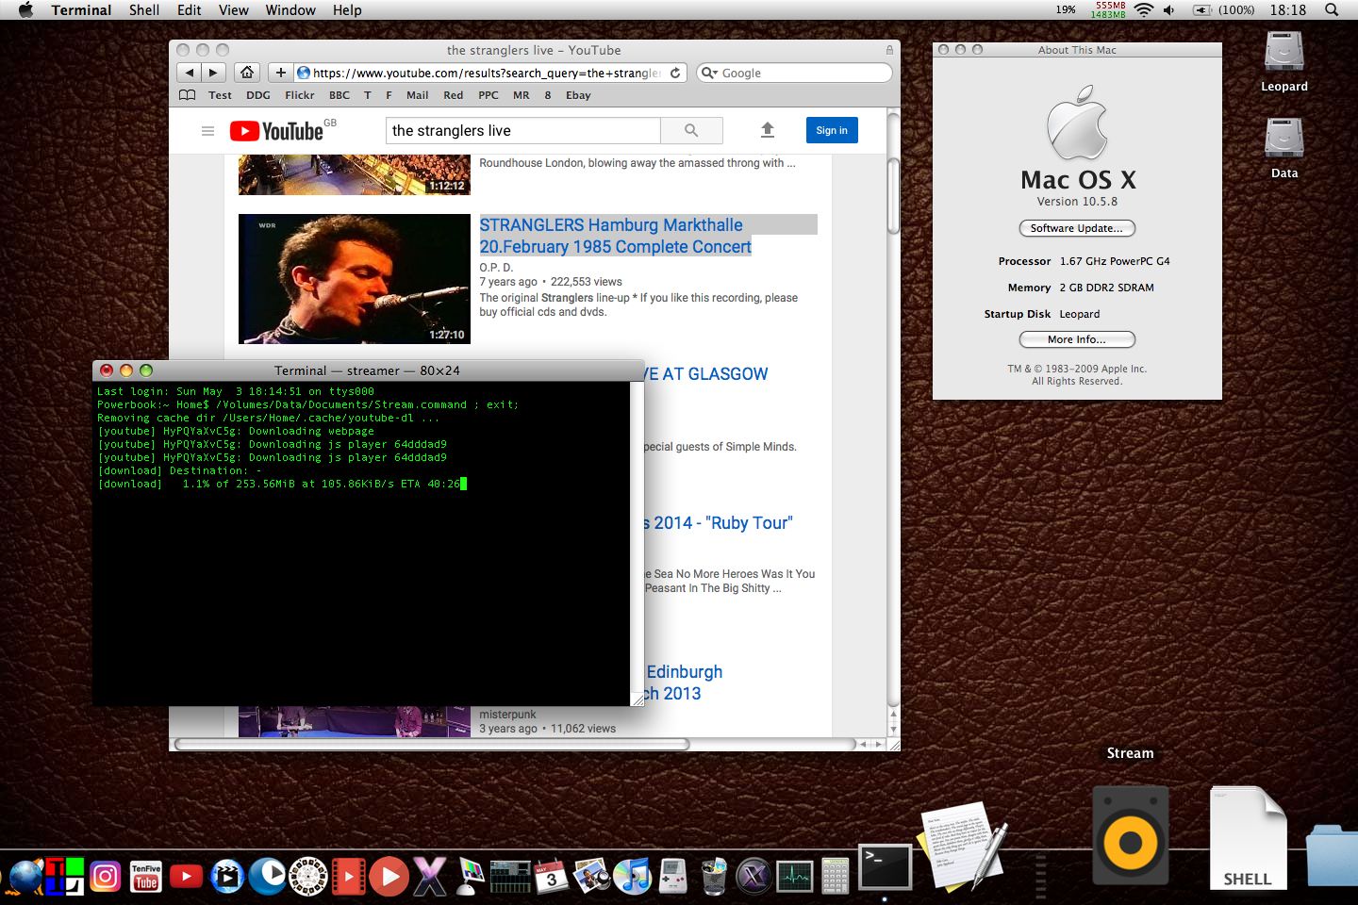The height and width of the screenshot is (905, 1358).
Task: Open the round red play dock icon
Action: [x=389, y=877]
